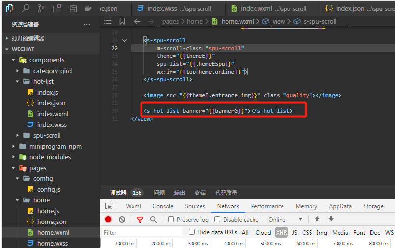Enable the Disable cache checkbox
395x248 pixels.
coord(217,220)
